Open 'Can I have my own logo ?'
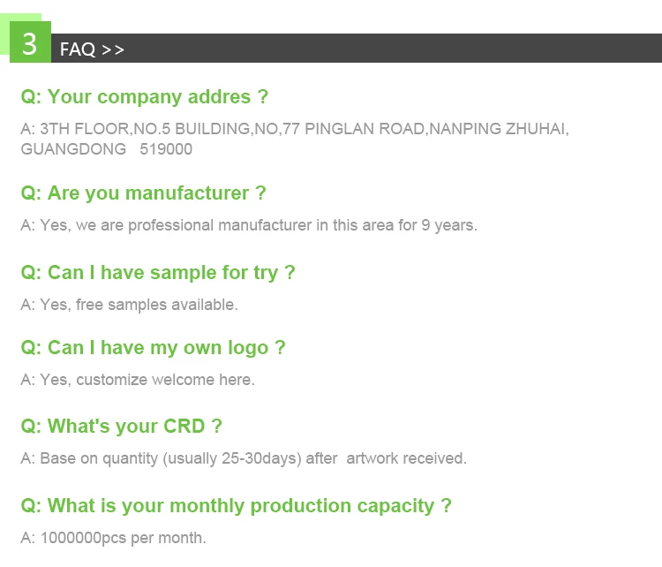 153,348
